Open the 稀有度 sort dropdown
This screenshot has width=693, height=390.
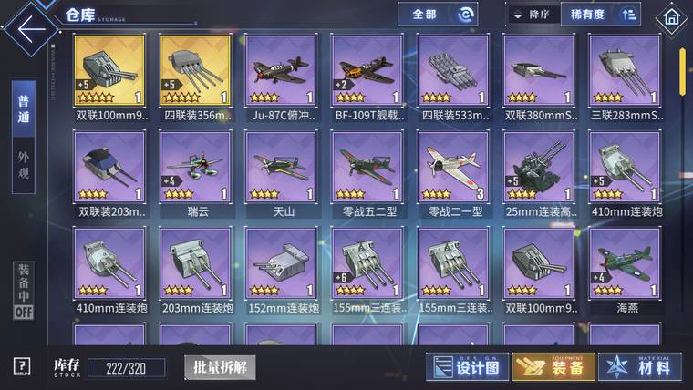(601, 15)
